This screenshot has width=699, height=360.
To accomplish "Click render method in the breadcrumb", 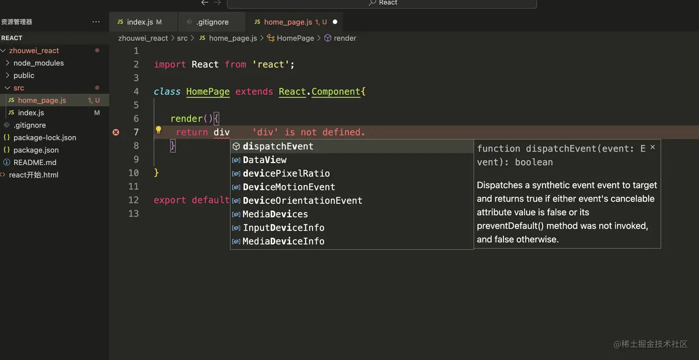I will tap(345, 38).
